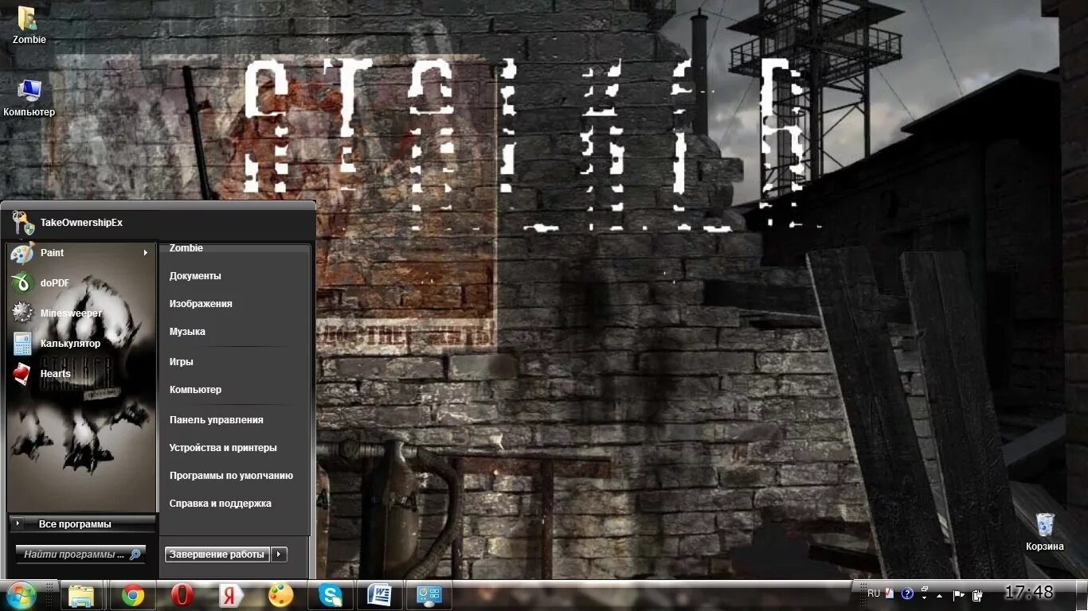Open Zombie user folder link
This screenshot has width=1088, height=611.
pyautogui.click(x=186, y=248)
